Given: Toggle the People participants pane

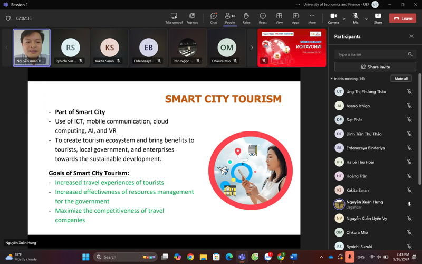Looking at the screenshot, I should tap(229, 18).
